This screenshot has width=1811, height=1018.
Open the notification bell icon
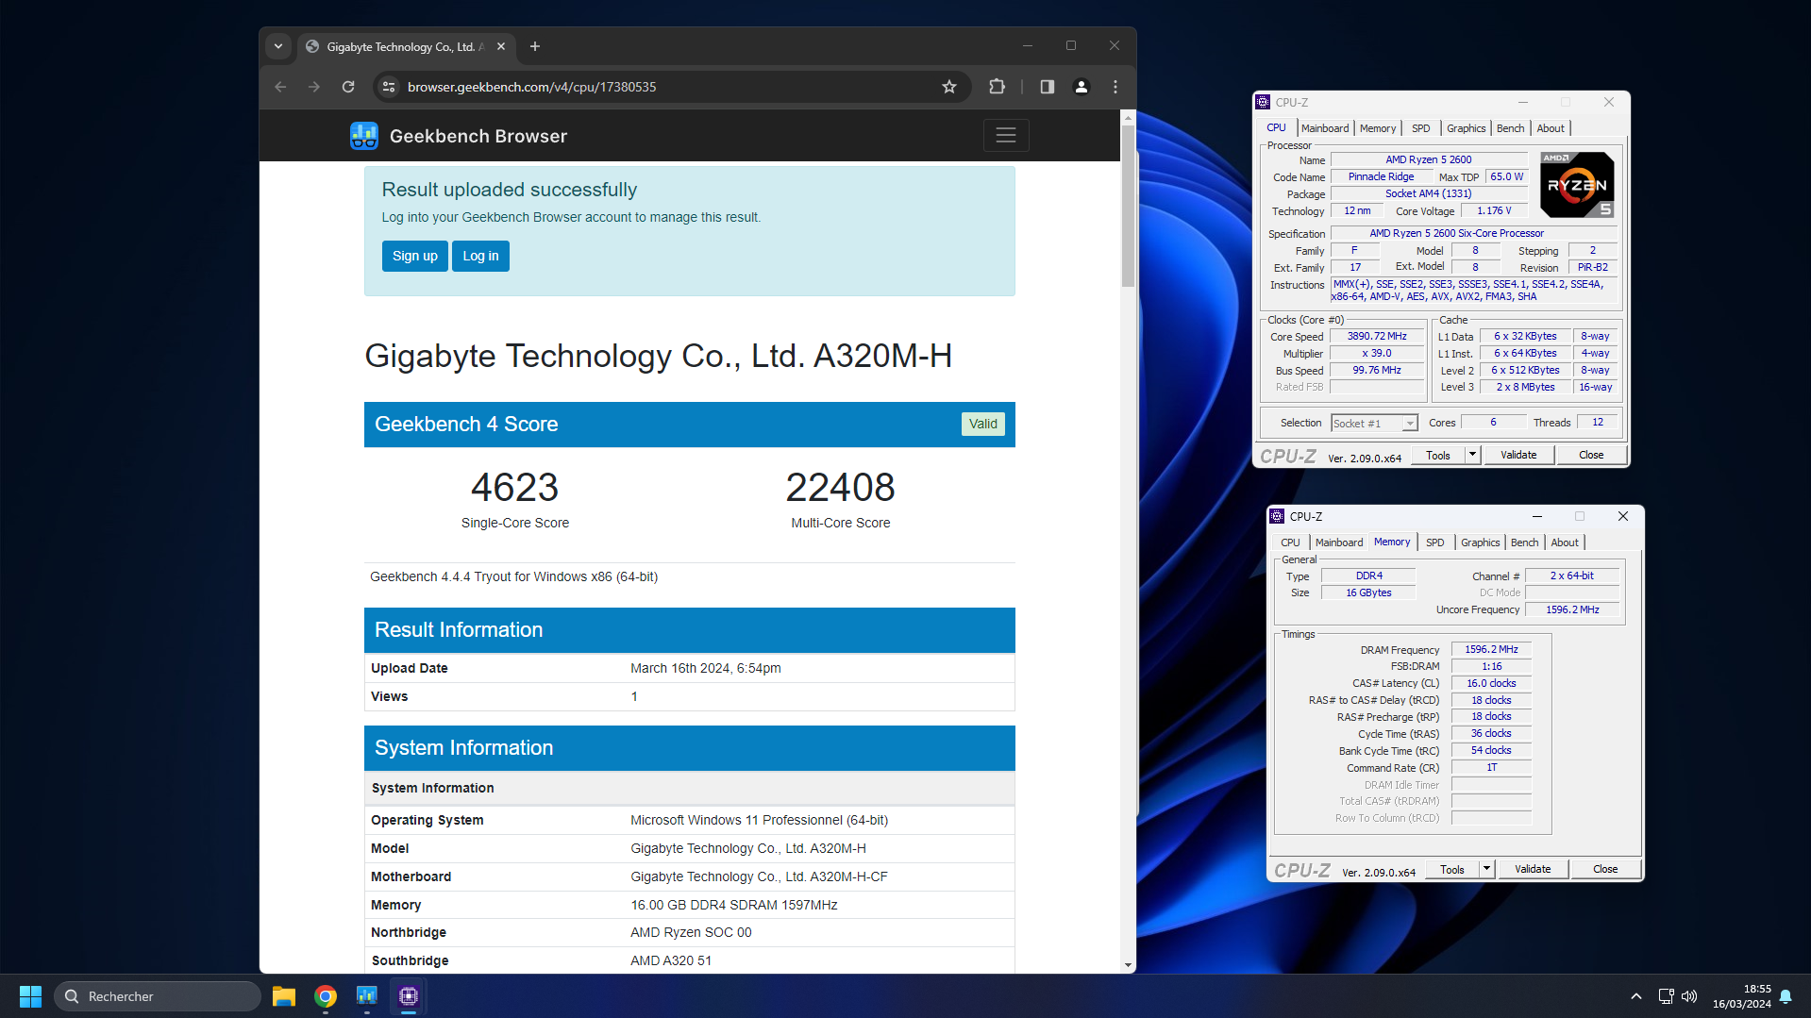(x=1786, y=996)
